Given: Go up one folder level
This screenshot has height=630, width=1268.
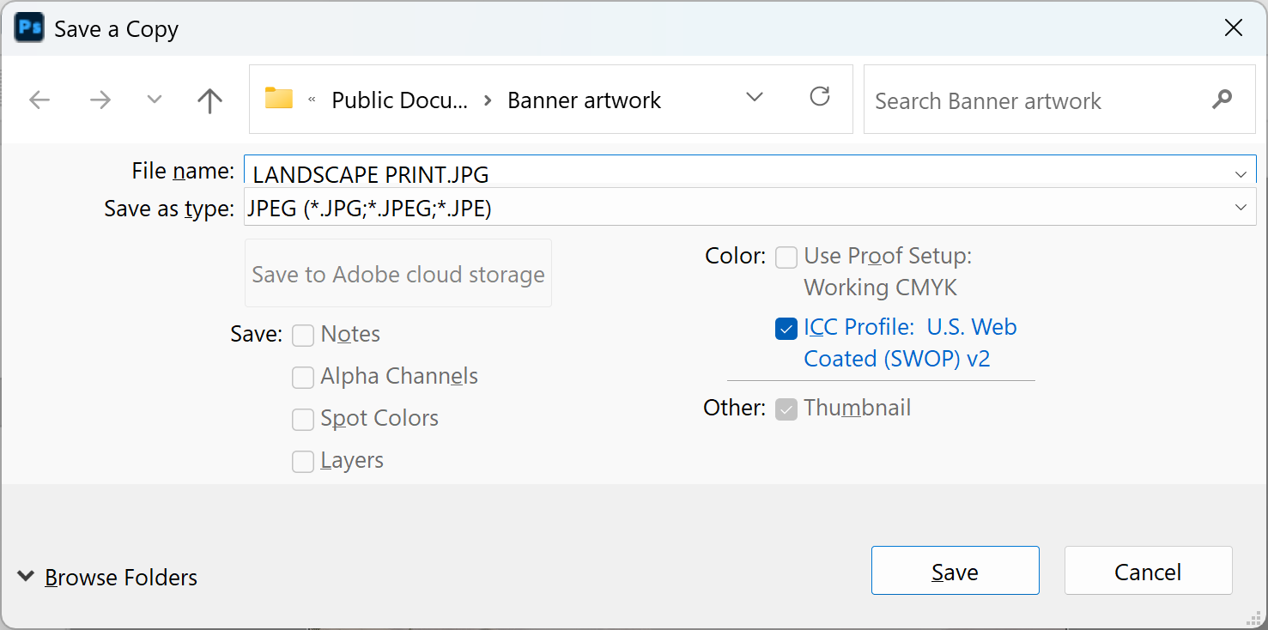Looking at the screenshot, I should 209,100.
